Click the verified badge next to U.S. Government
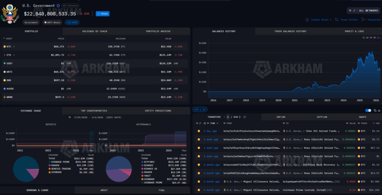Image resolution: width=382 pixels, height=195 pixels. (58, 6)
